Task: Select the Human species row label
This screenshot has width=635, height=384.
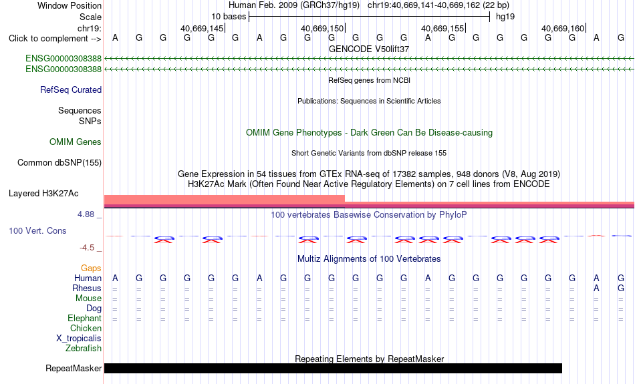Action: 88,278
